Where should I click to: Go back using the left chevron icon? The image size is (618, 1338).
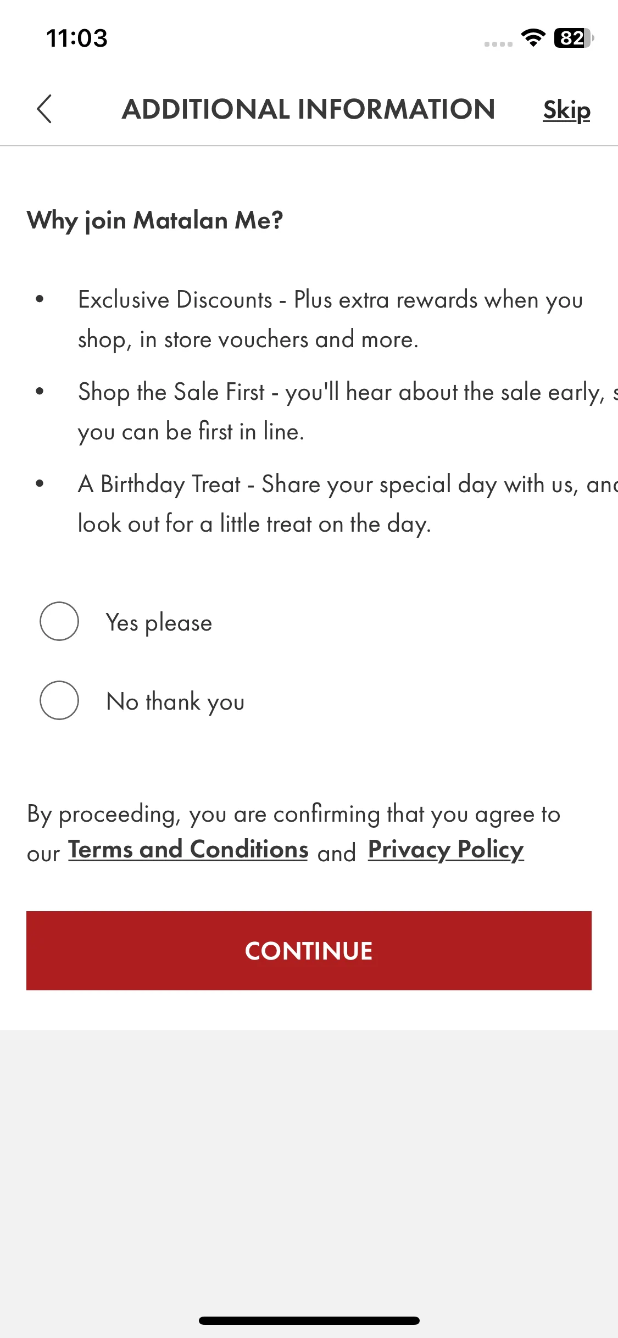coord(44,109)
